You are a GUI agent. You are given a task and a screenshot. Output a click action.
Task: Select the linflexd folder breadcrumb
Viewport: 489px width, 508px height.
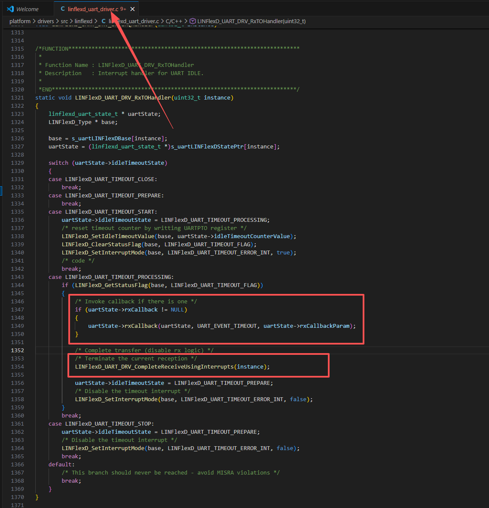point(83,21)
